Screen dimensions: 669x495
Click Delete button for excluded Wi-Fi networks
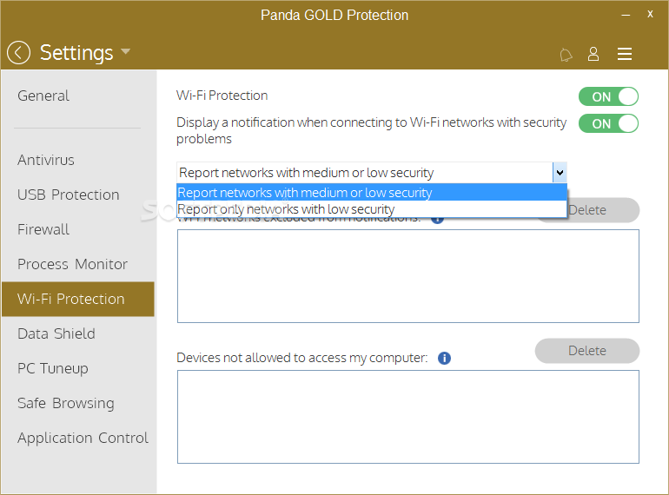603,210
